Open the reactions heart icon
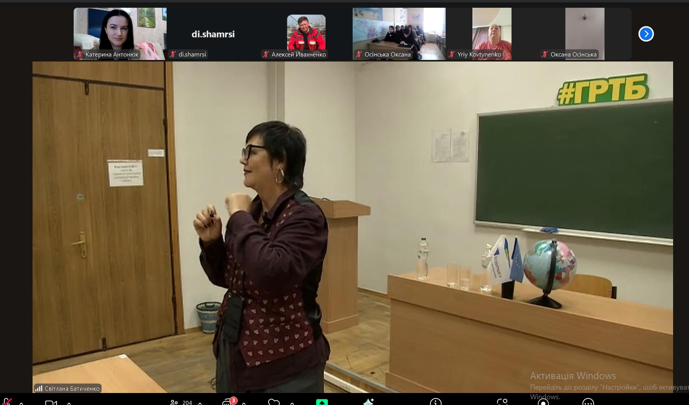689x405 pixels. [x=274, y=402]
